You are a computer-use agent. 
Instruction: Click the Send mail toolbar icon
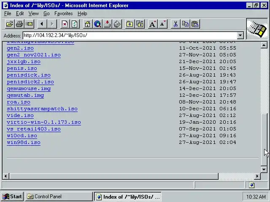29,24
